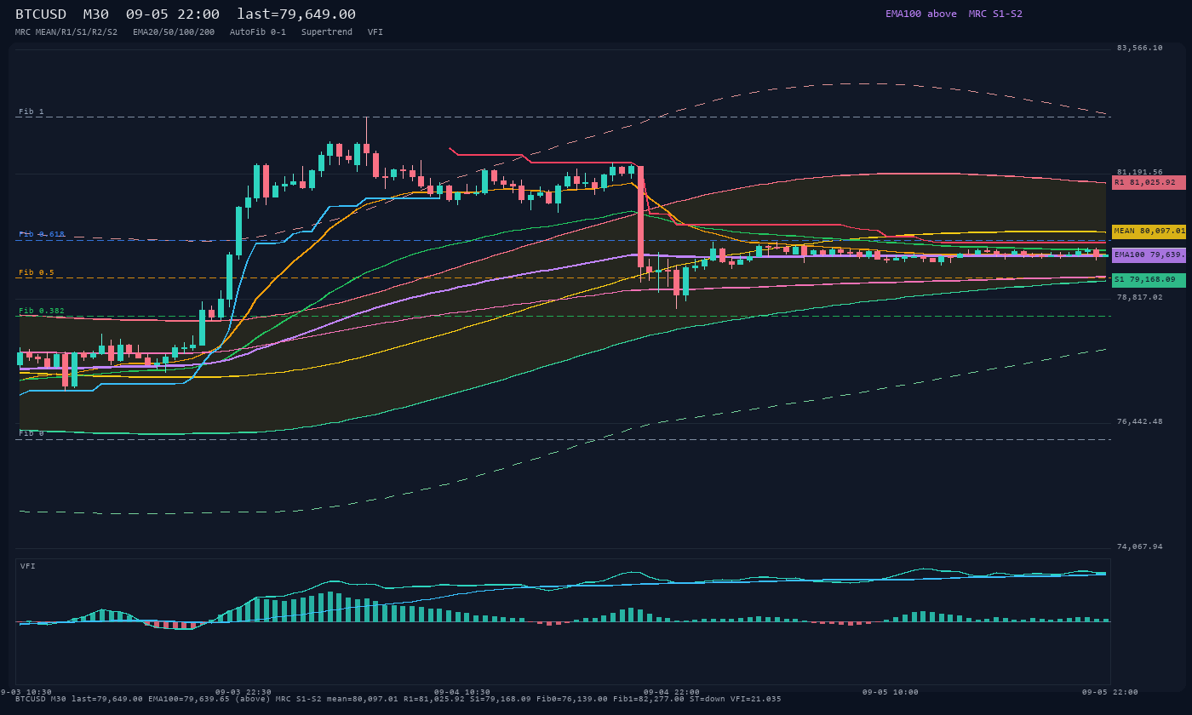Click the Supertrend indicator label
1192x715 pixels.
(327, 31)
